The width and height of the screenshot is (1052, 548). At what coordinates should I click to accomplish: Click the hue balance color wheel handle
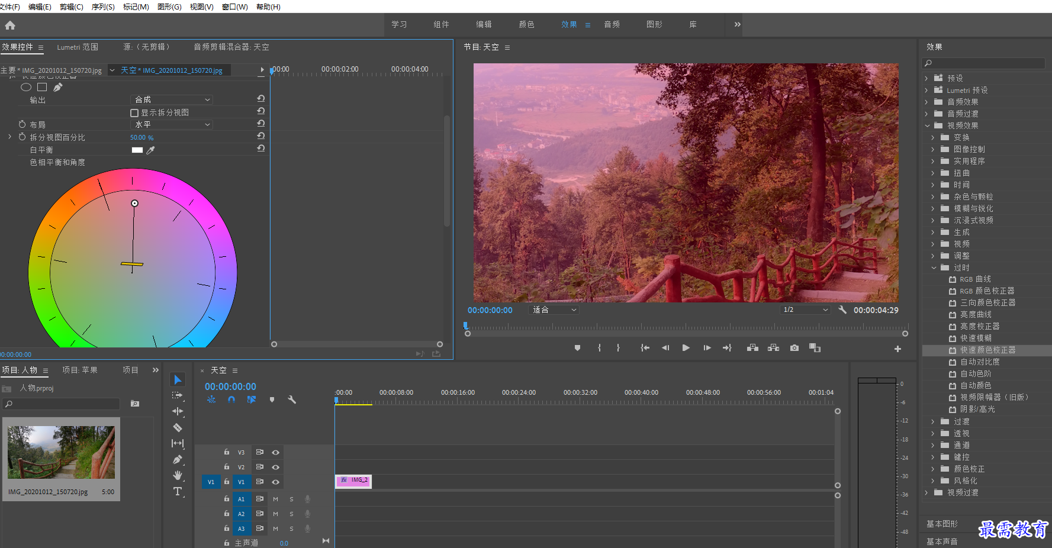pos(134,203)
